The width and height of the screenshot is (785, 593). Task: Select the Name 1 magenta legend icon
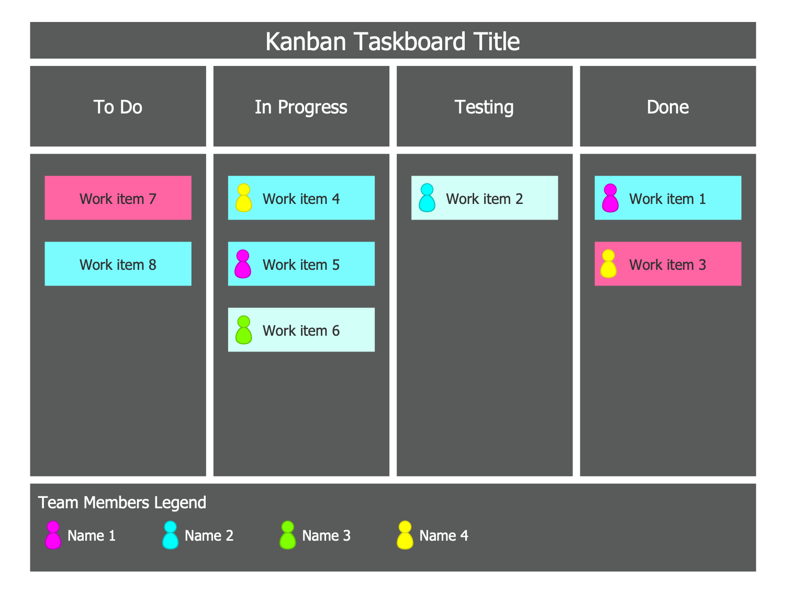click(x=53, y=535)
